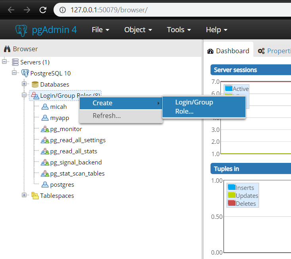This screenshot has height=259, width=291.
Task: Switch to the Properties tab
Action: pyautogui.click(x=274, y=51)
